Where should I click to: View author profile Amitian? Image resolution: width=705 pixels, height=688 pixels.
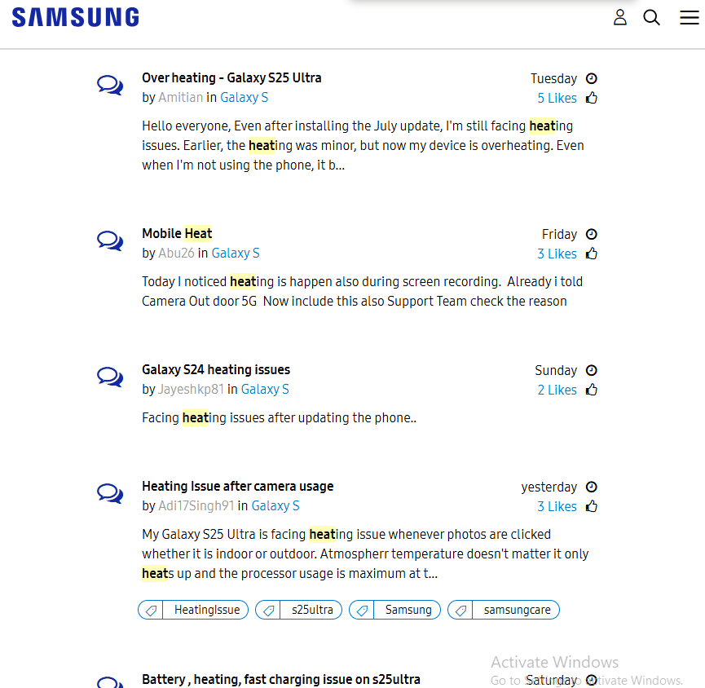[x=181, y=98]
